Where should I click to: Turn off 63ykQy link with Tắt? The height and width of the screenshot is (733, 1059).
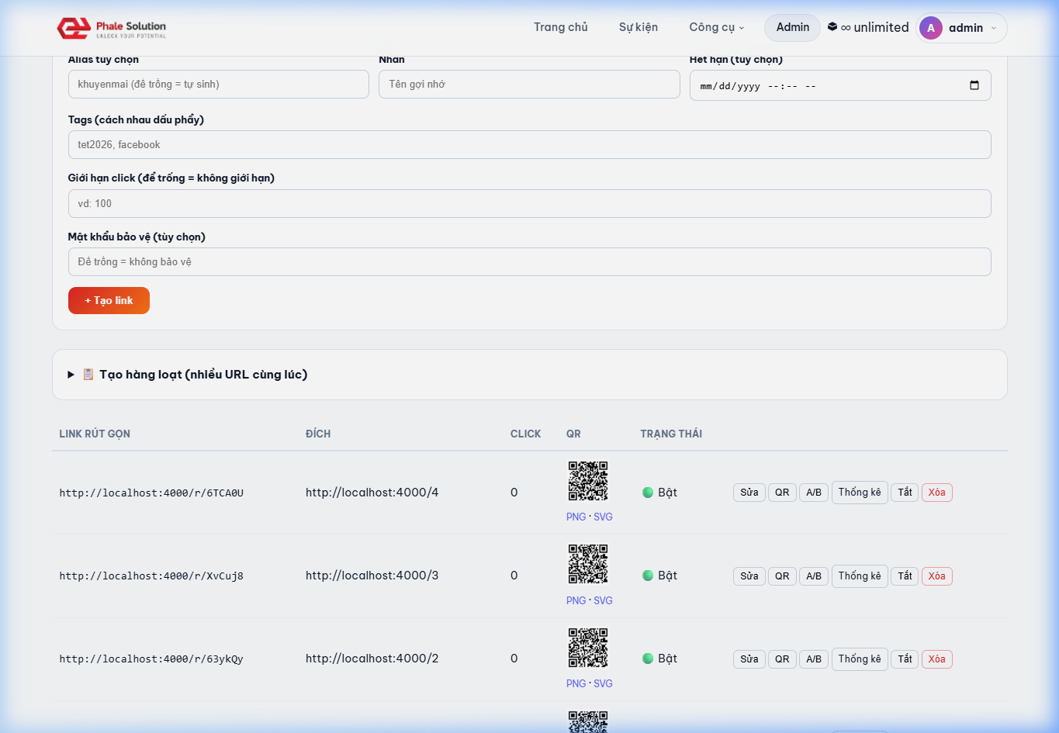[x=905, y=659]
